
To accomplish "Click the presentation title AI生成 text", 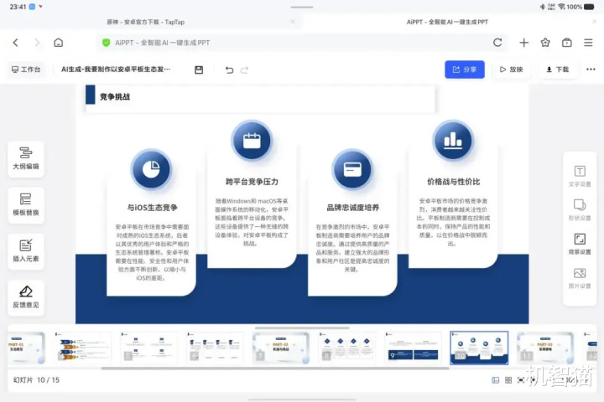I will (116, 70).
